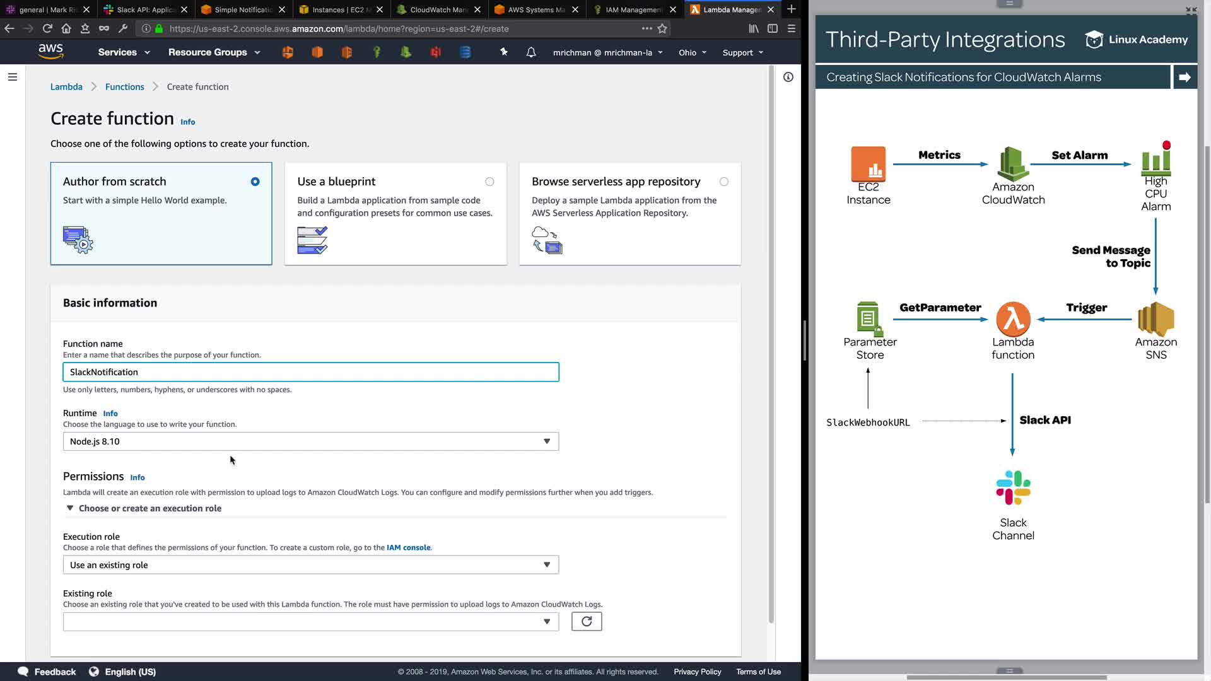Open the info panel circle icon
This screenshot has width=1211, height=681.
coord(788,77)
